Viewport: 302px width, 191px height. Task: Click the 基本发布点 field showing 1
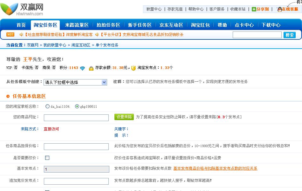point(77,169)
